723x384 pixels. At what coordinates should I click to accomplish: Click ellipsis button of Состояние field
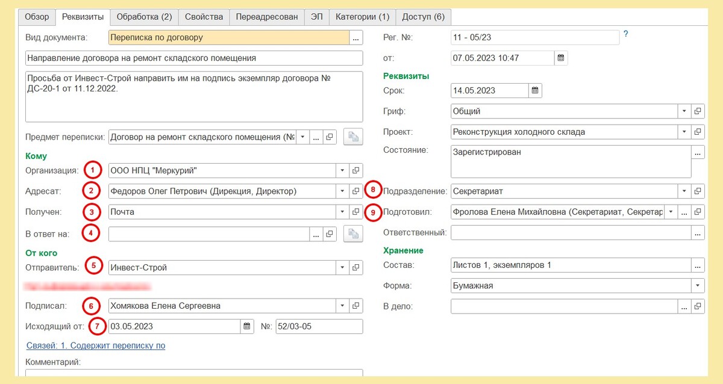pyautogui.click(x=698, y=153)
